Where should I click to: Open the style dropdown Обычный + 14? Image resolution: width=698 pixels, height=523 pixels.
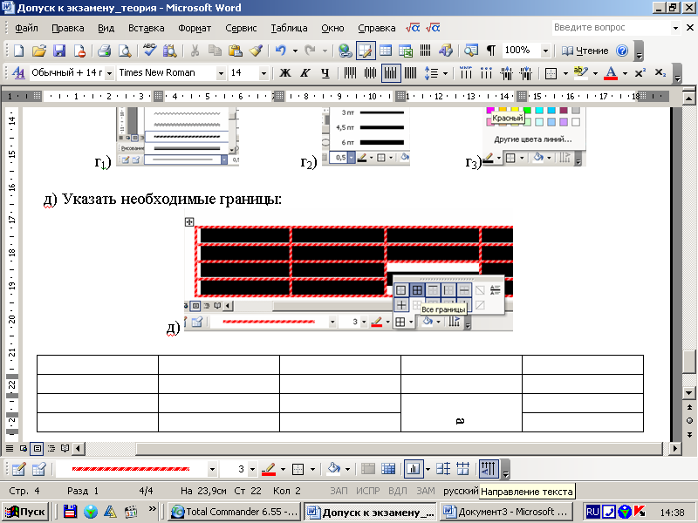point(109,73)
